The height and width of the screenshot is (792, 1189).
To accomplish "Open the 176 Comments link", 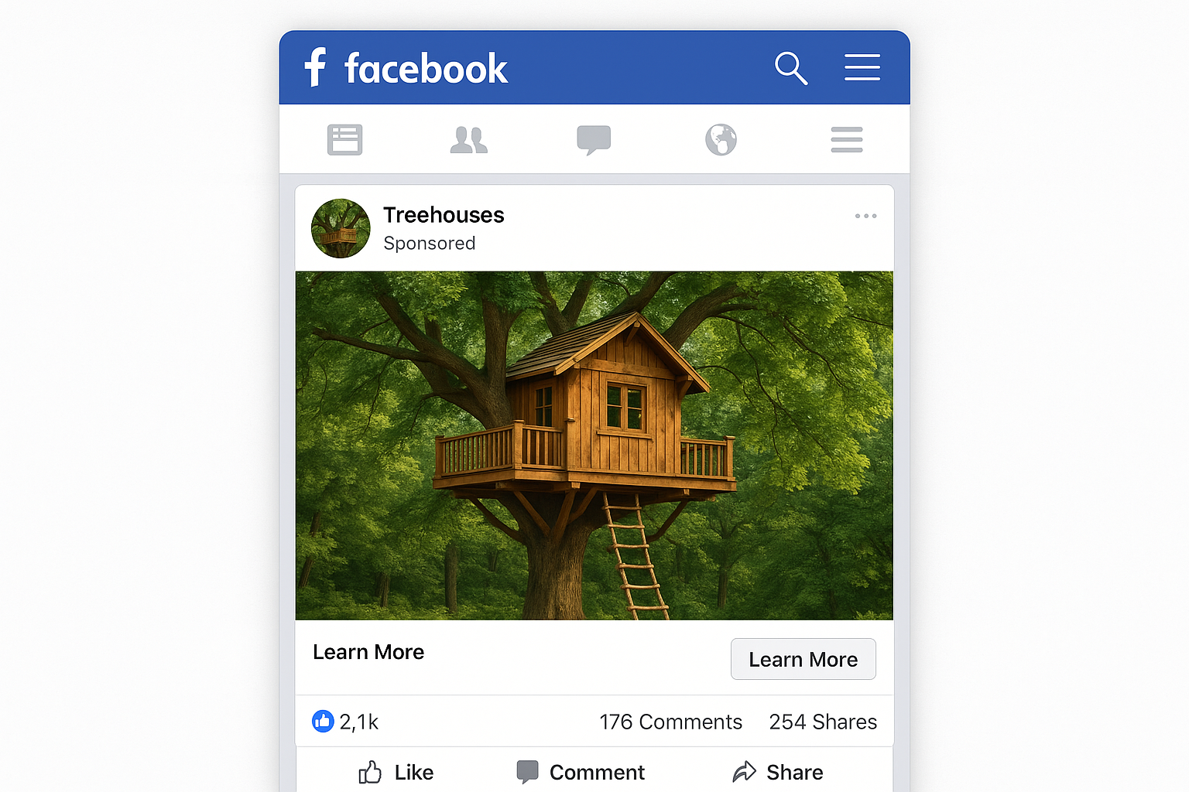I will (x=670, y=722).
